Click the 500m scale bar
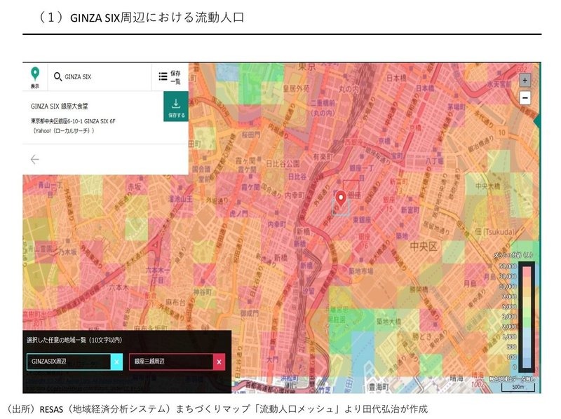Viewport: 561px width, 419px height. pyautogui.click(x=518, y=387)
